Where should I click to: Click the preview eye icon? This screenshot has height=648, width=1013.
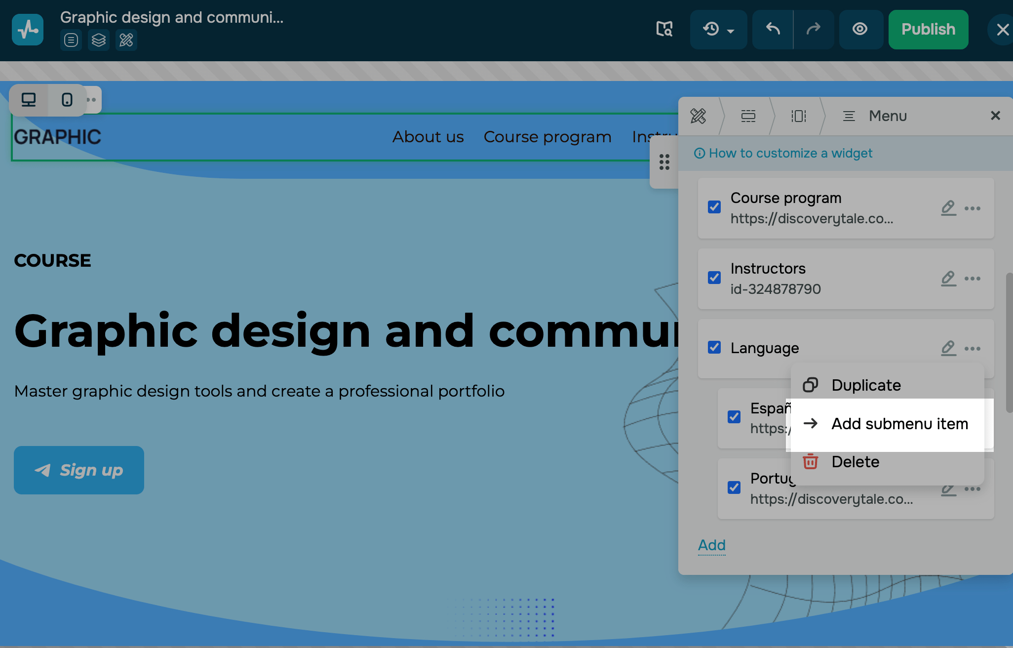[860, 29]
